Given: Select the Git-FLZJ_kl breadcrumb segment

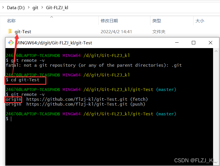Looking at the screenshot, I should point(57,7).
